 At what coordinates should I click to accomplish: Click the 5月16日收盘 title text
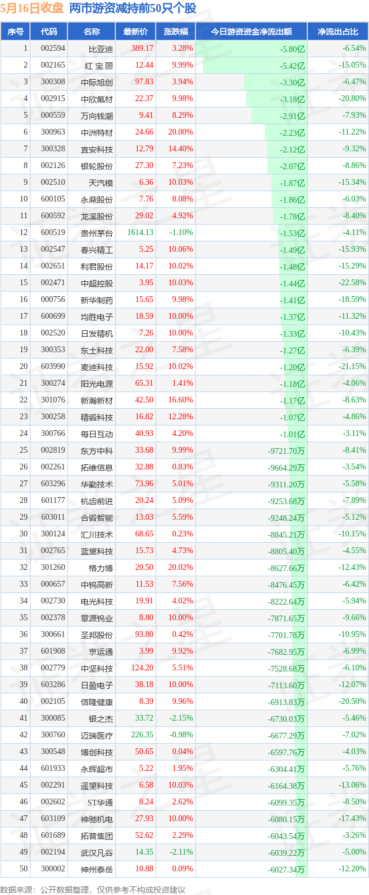tap(33, 9)
